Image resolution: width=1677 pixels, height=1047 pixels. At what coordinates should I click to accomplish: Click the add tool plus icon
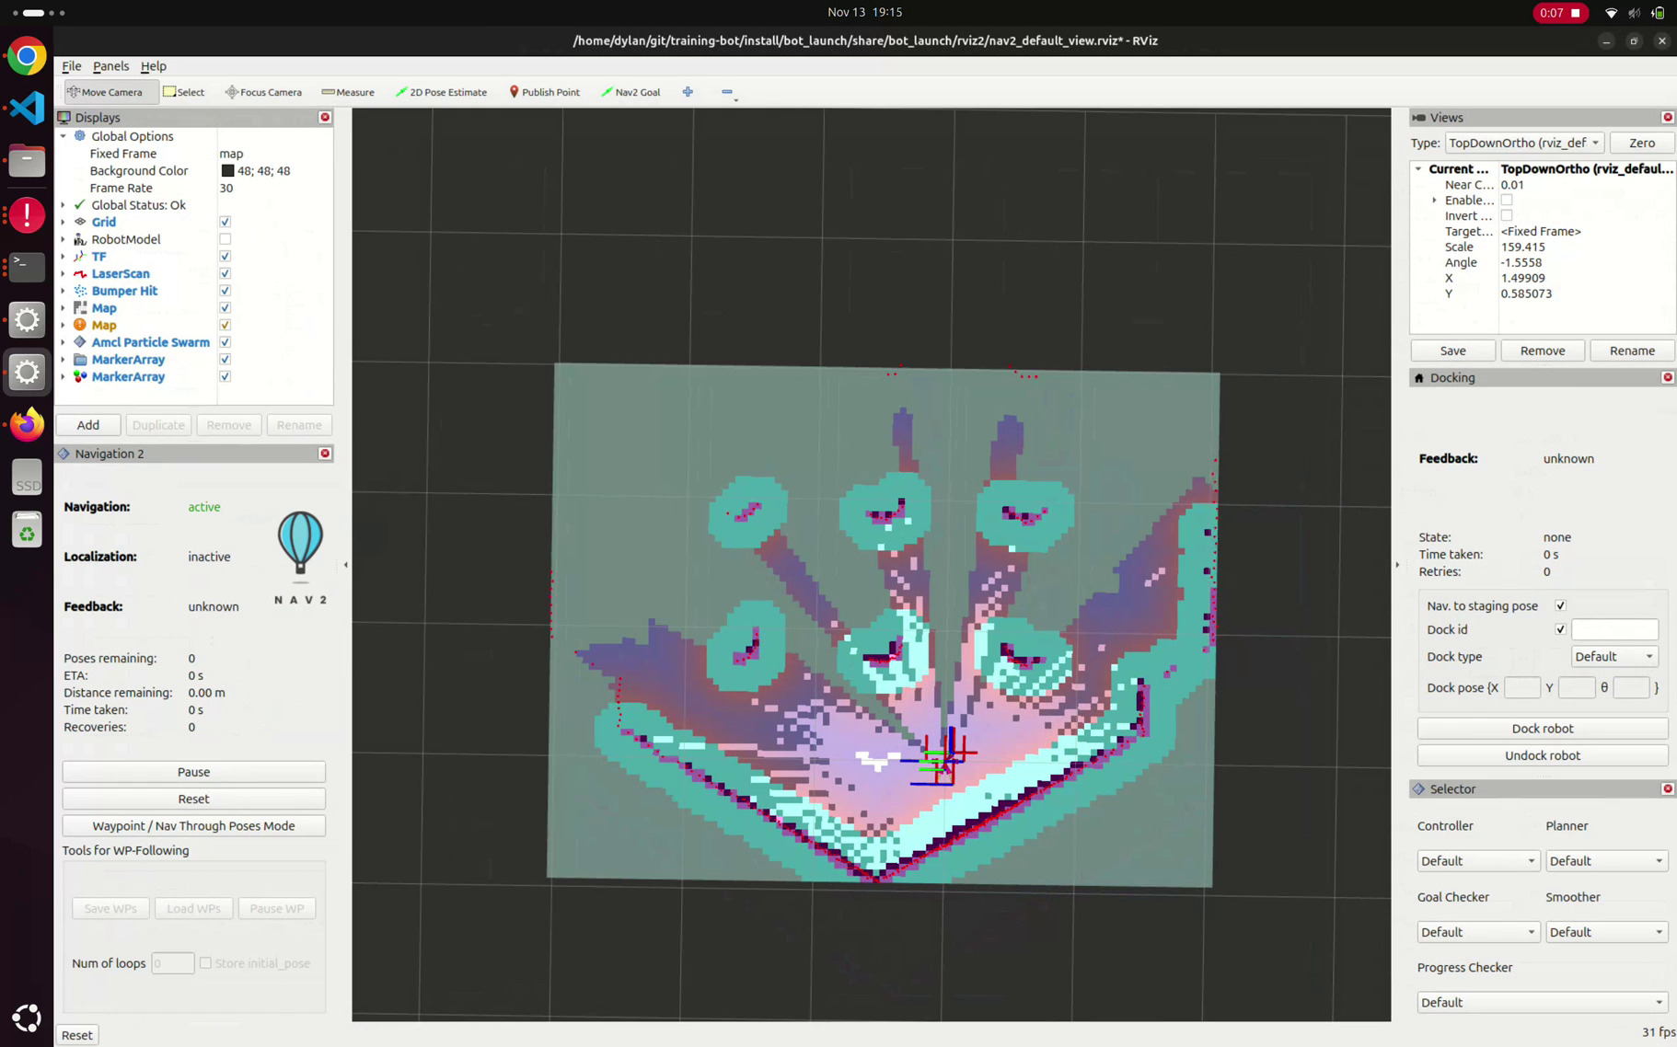(x=688, y=92)
